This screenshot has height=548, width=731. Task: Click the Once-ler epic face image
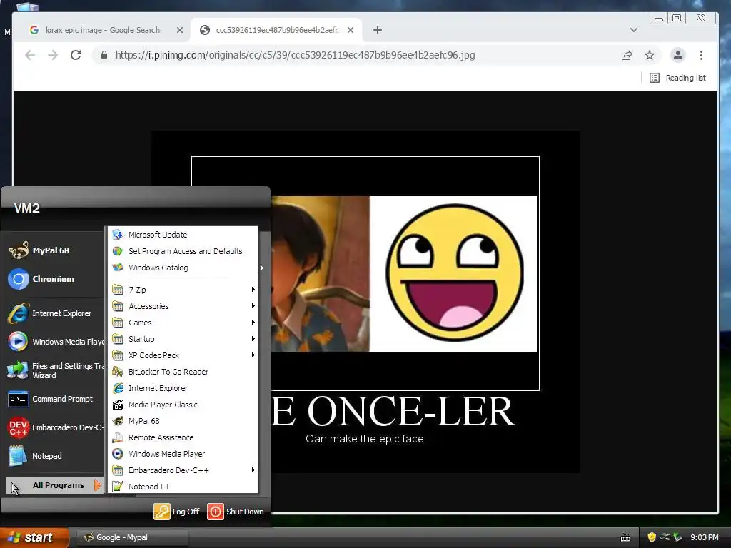coord(365,302)
